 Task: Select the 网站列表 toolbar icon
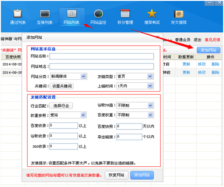click(x=72, y=14)
